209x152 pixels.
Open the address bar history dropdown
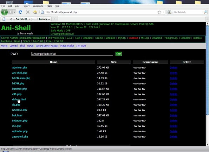(x=163, y=12)
